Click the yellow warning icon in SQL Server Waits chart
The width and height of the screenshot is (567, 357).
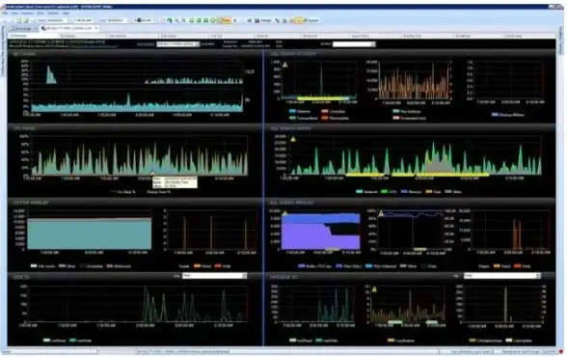(x=293, y=139)
